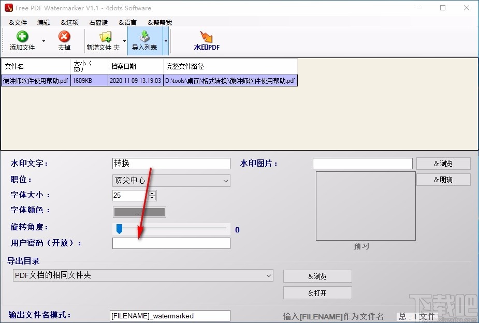
Task: Click the 1609KB size cell
Action: tap(89, 81)
